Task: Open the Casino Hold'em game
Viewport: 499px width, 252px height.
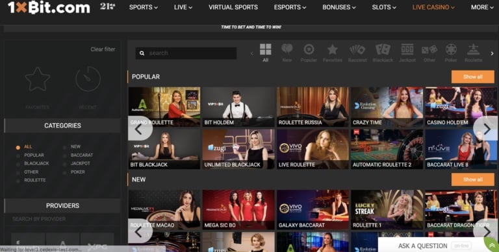Action: pyautogui.click(x=461, y=107)
